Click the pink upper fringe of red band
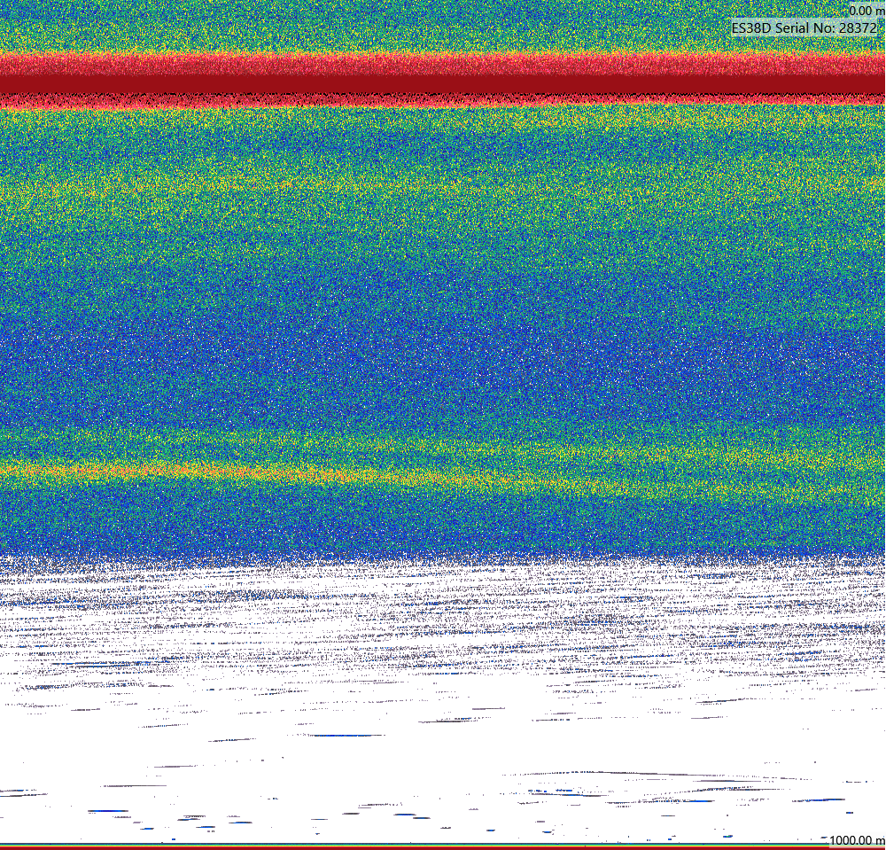 pos(443,63)
